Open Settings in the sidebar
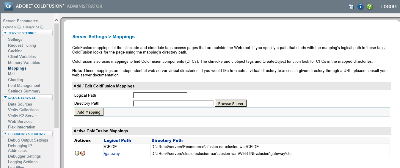Screen dimensions: 400x168 pyautogui.click(x=15, y=40)
